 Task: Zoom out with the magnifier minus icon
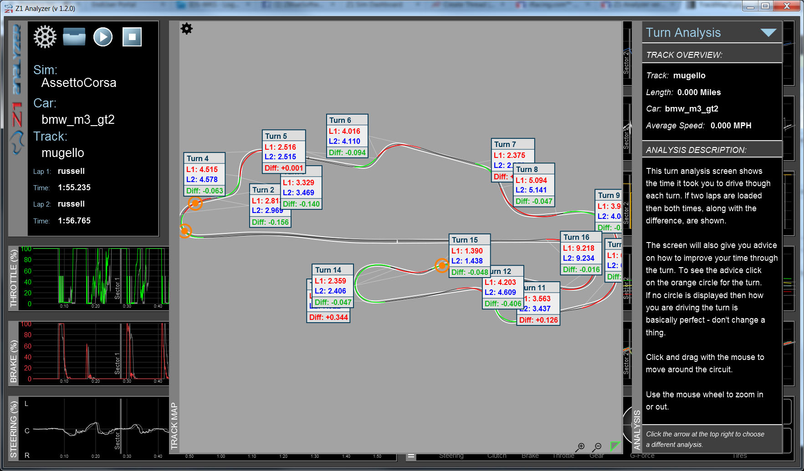[597, 447]
